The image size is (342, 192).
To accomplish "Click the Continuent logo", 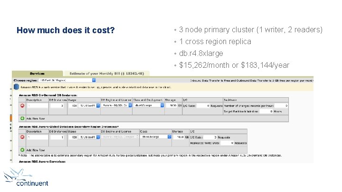I will [x=26, y=177].
